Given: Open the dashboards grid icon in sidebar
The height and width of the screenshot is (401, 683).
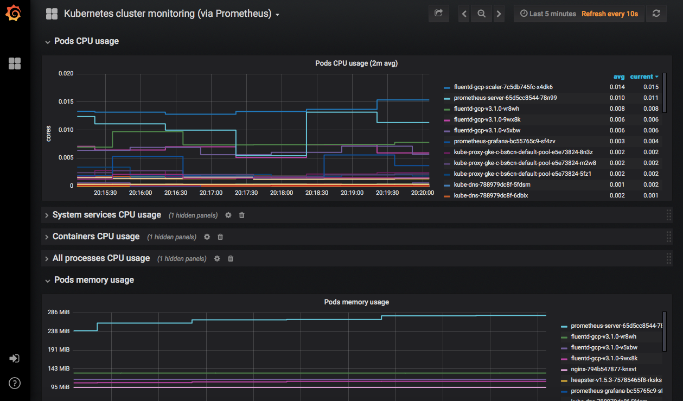Looking at the screenshot, I should point(15,63).
